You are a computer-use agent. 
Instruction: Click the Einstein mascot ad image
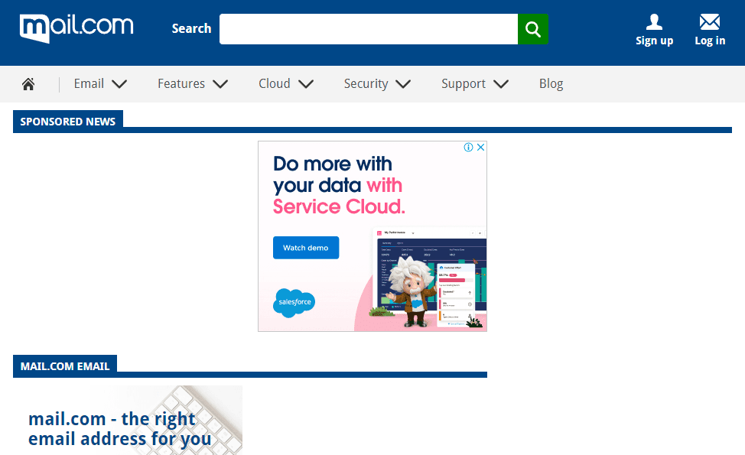tap(412, 291)
